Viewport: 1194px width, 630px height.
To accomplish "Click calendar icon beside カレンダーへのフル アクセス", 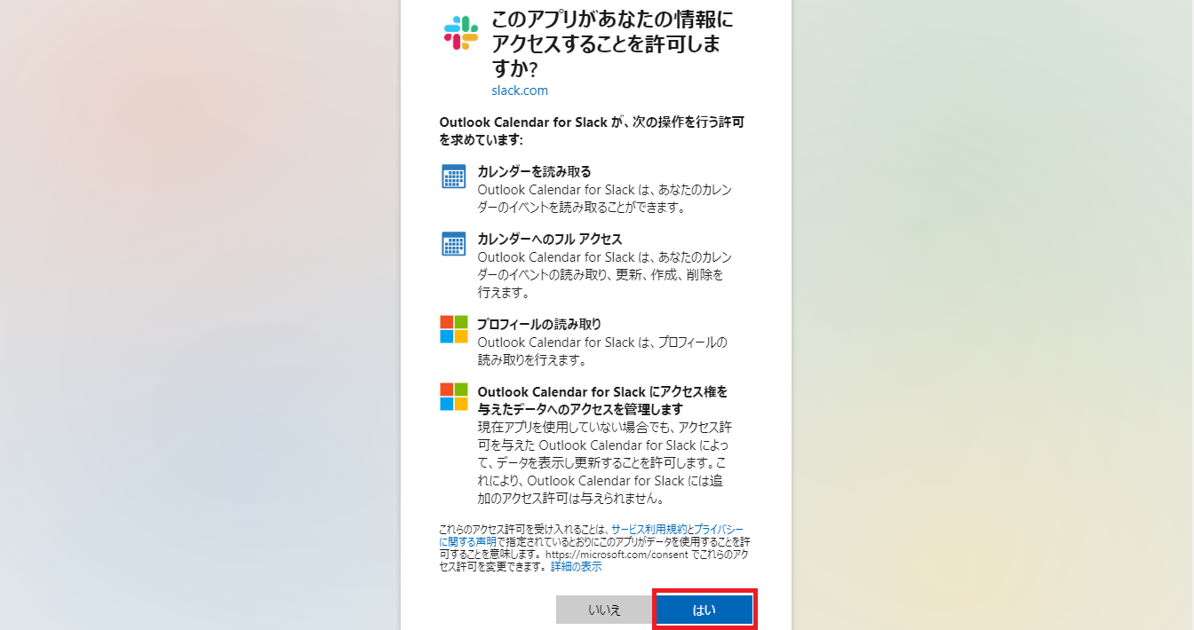I will pos(454,244).
